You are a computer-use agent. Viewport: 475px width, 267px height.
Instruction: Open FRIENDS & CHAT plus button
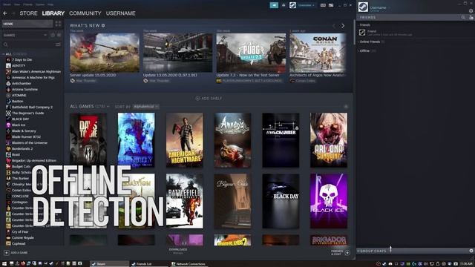tap(347, 252)
